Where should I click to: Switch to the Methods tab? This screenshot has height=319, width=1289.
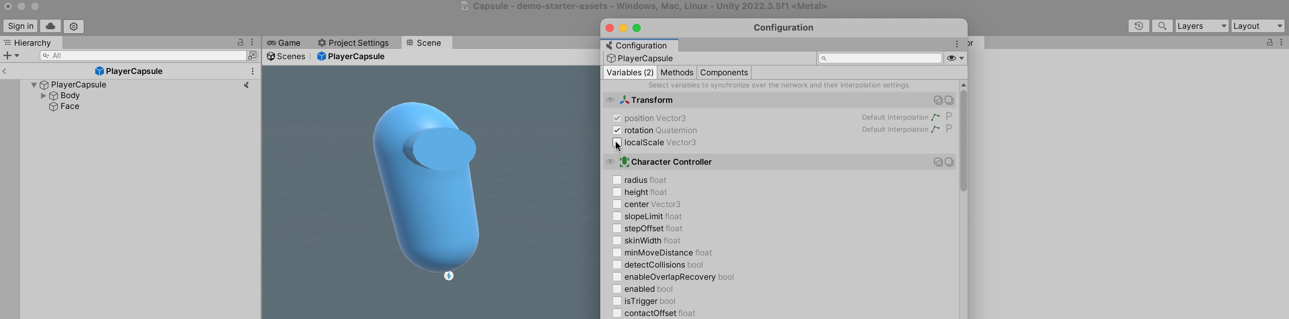[x=677, y=73]
